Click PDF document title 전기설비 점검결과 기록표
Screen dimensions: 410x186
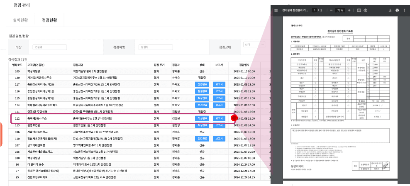[x=340, y=31]
